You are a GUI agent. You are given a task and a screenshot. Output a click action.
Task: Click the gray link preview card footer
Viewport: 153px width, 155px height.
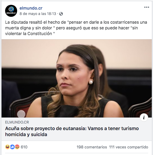77,129
